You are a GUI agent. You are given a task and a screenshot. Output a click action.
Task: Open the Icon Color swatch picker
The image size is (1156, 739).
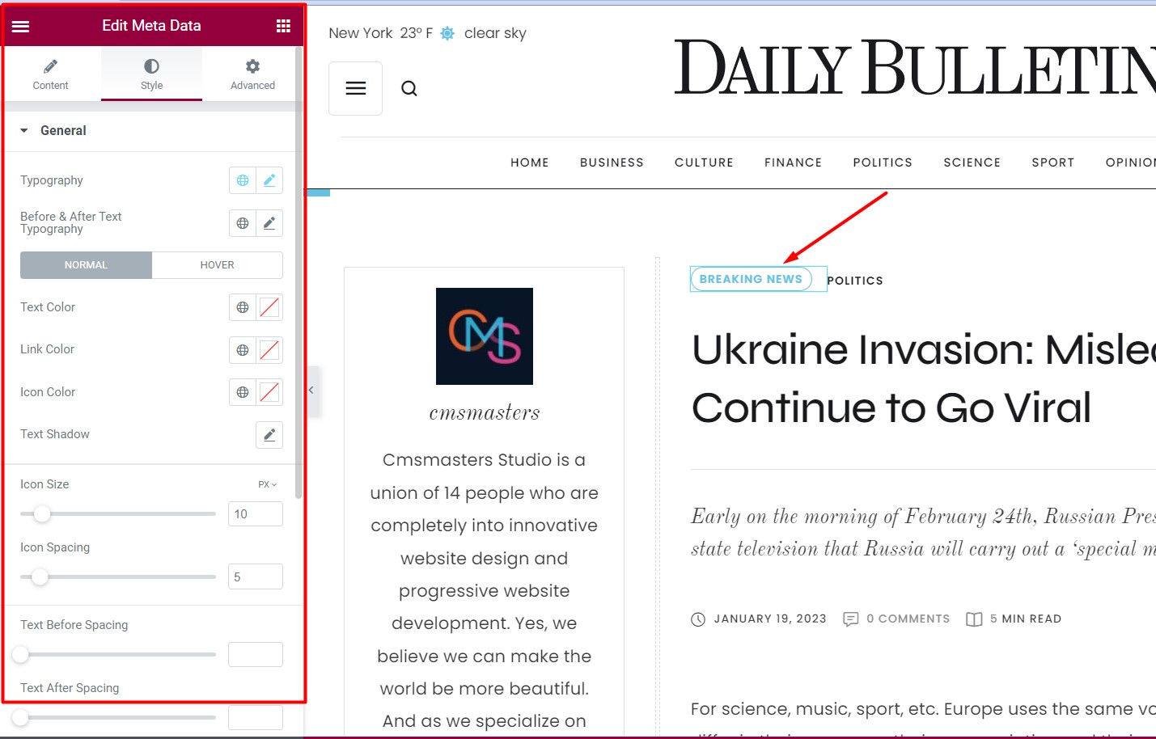coord(269,392)
